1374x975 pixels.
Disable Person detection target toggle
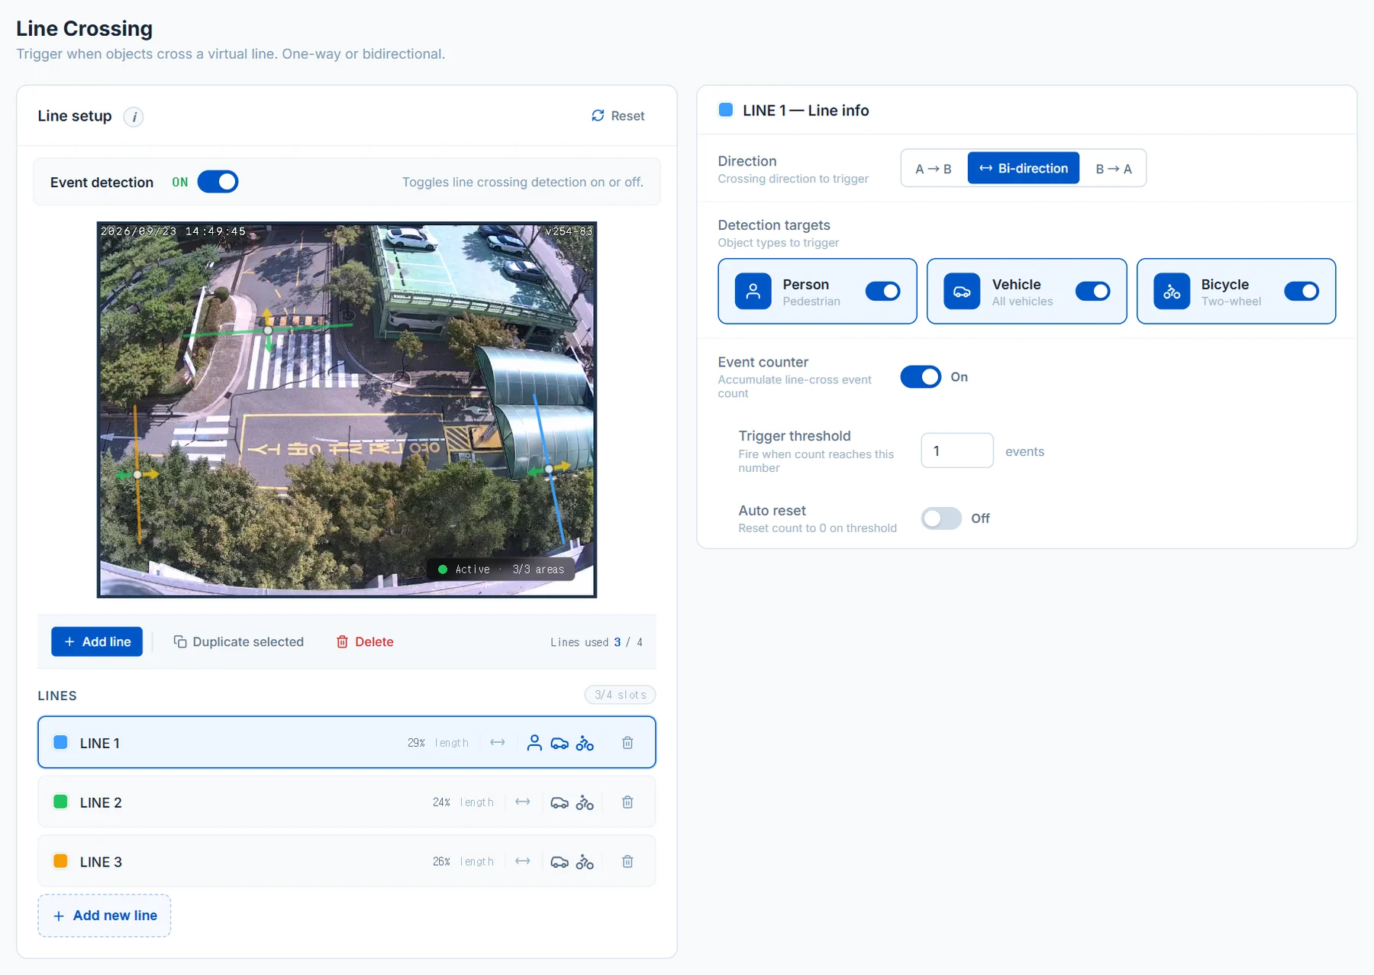[882, 291]
